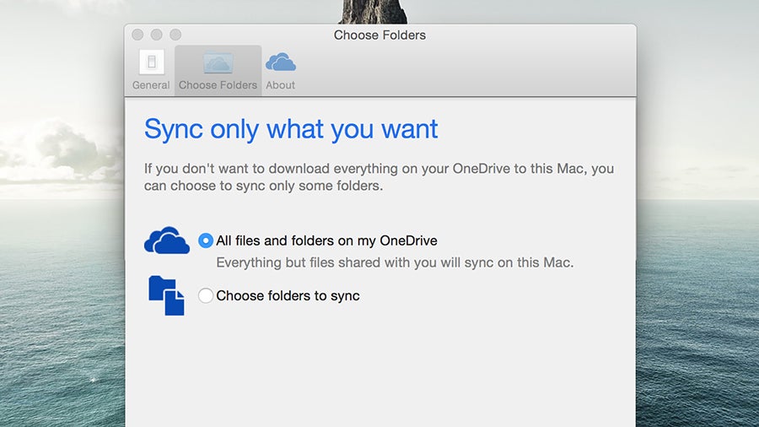
Task: Select All files and folders radio button
Action: tap(206, 241)
